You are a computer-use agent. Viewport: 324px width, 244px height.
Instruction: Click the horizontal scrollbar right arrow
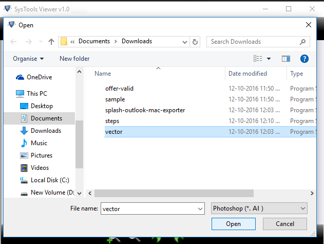coord(312,193)
